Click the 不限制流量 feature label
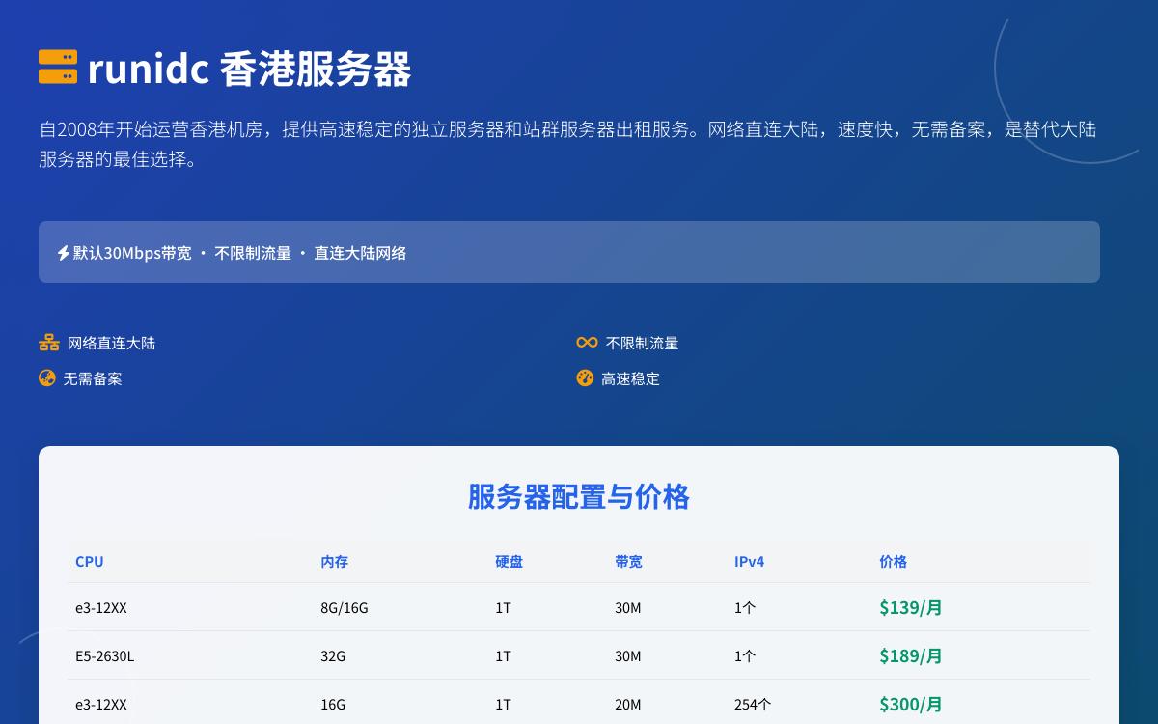Viewport: 1158px width, 724px height. pyautogui.click(x=643, y=343)
